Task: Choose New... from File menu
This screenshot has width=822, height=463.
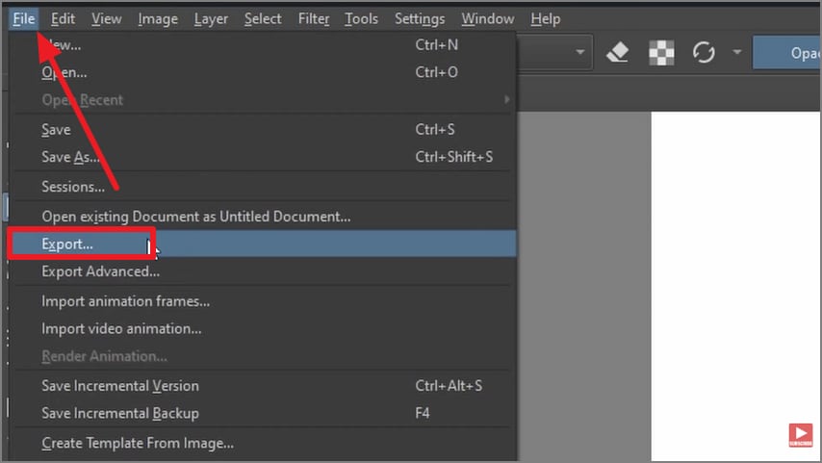Action: (263, 45)
